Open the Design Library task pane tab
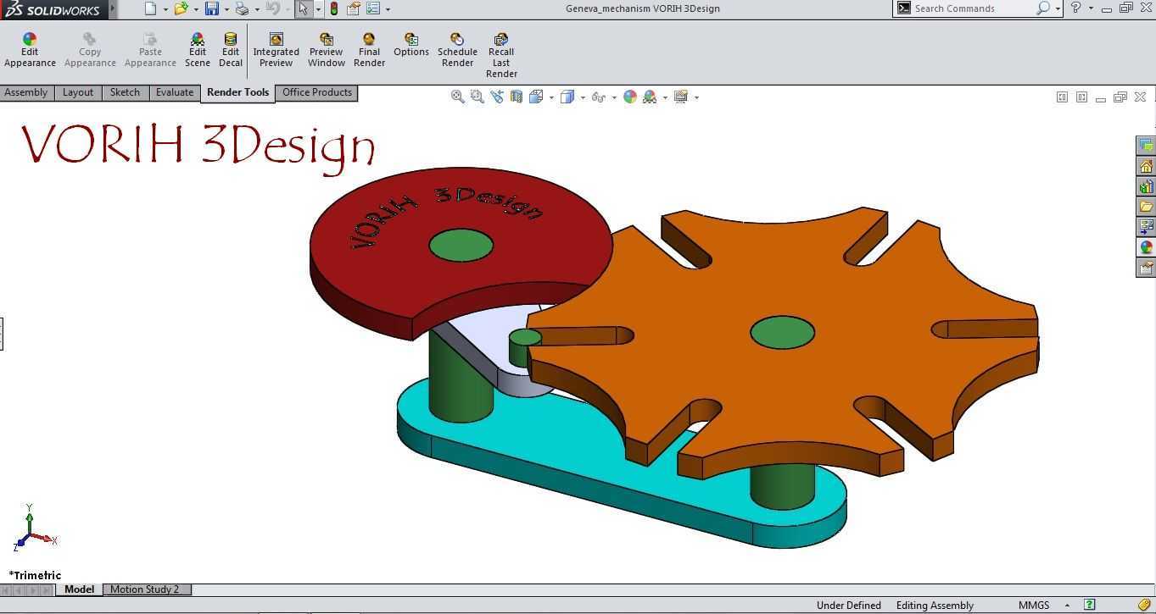Screen dimensions: 1156x614 1146,186
